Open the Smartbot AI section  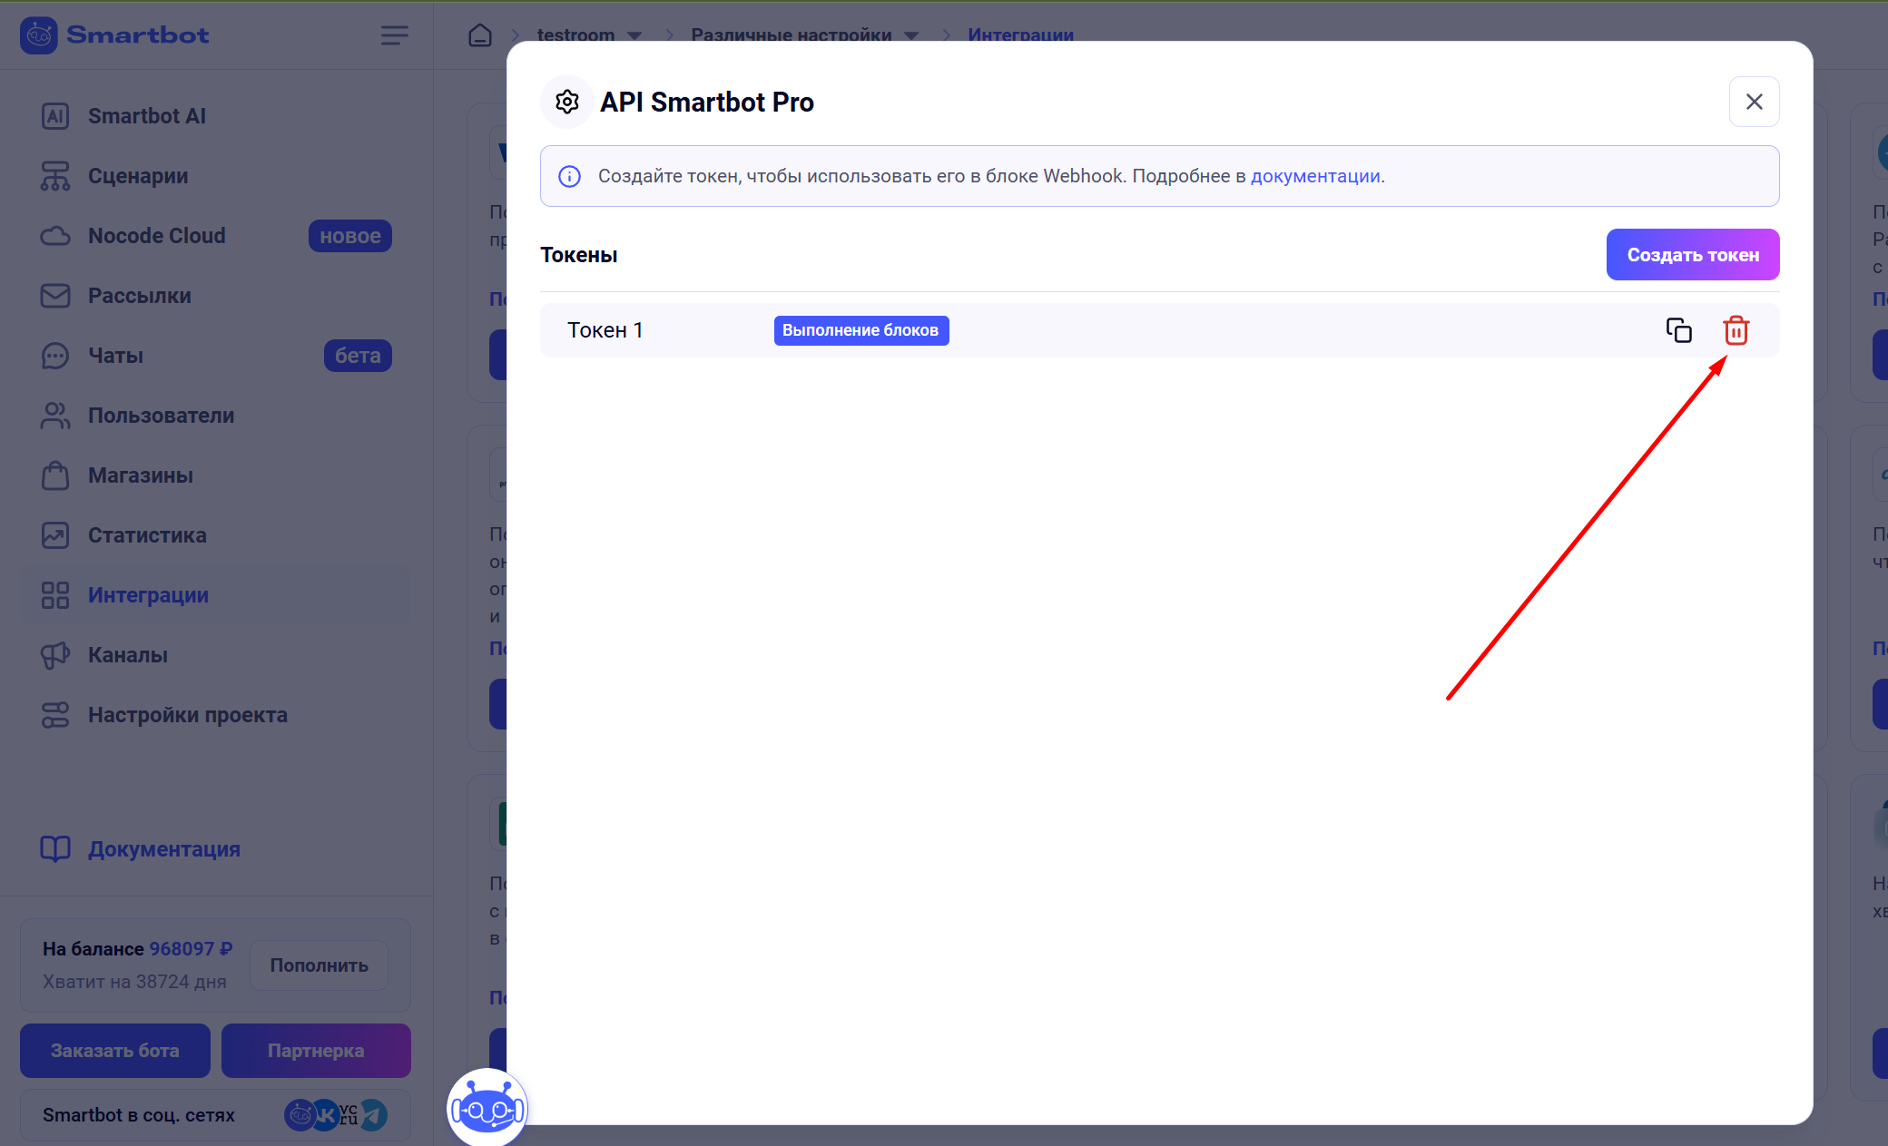point(147,116)
